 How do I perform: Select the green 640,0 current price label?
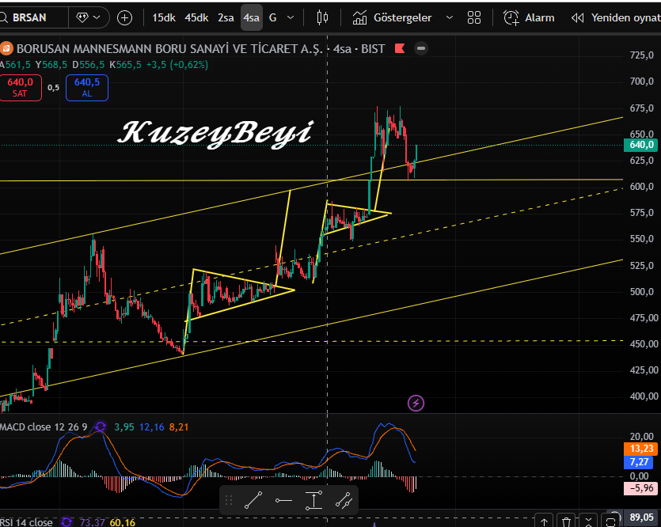pos(641,145)
